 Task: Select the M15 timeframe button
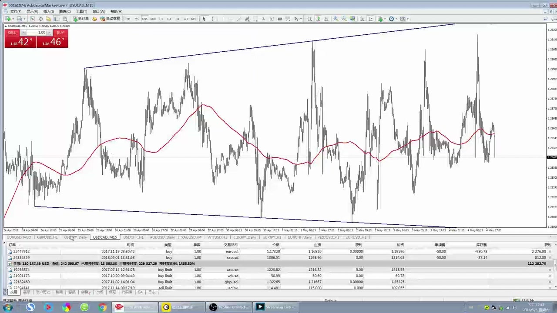click(x=145, y=19)
